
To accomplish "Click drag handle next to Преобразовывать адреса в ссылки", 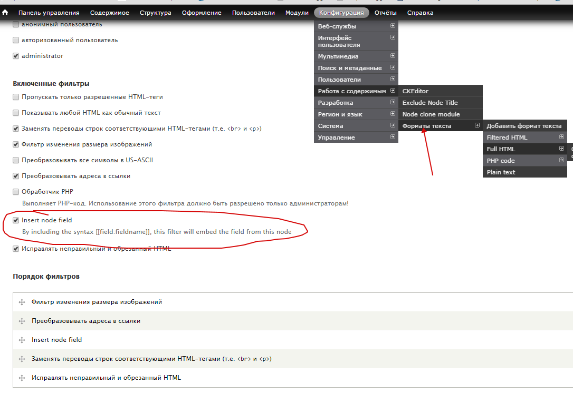I will point(22,321).
